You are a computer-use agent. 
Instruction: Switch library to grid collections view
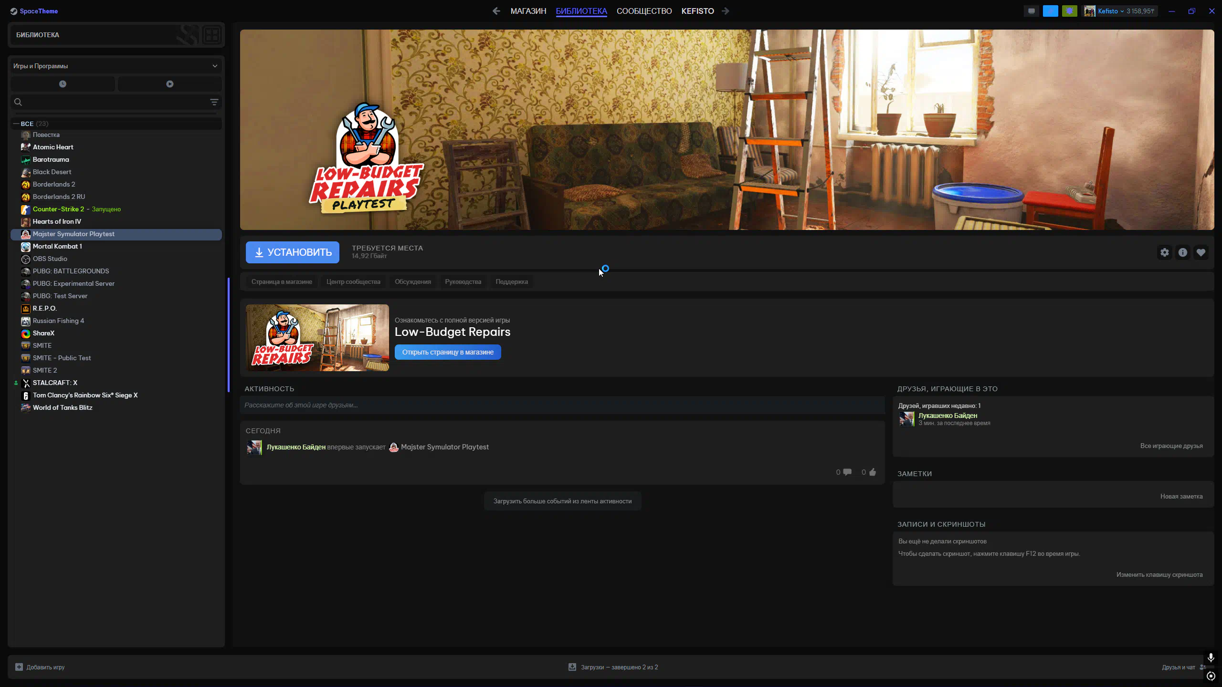212,34
